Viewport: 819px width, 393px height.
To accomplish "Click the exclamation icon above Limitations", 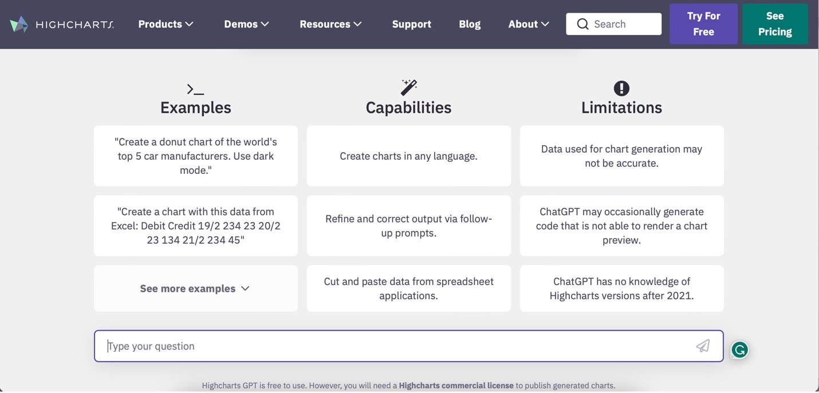I will tap(621, 88).
